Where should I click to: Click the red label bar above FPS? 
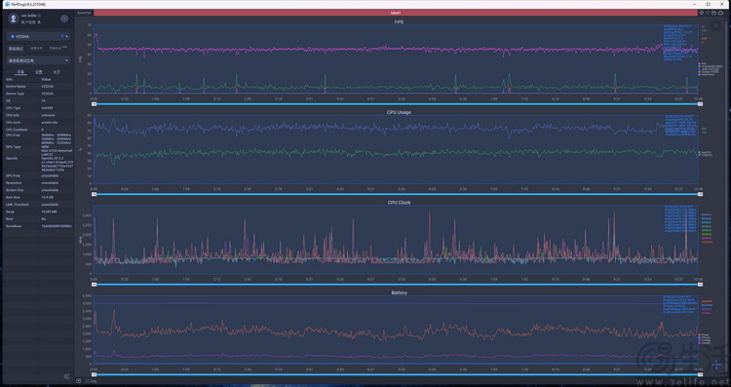(x=396, y=13)
